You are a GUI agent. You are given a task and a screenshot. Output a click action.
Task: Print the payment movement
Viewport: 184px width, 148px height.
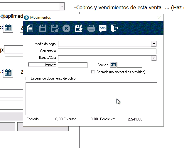click(91, 28)
